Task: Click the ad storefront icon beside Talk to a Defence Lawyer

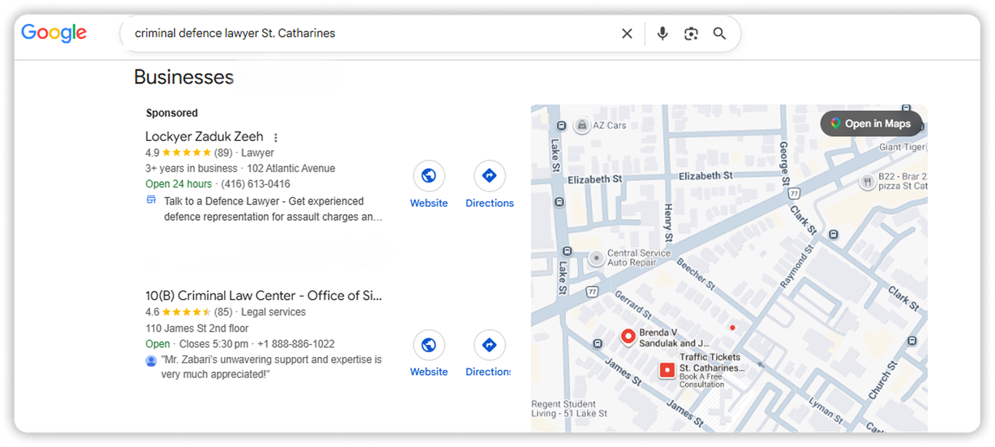Action: pos(151,200)
